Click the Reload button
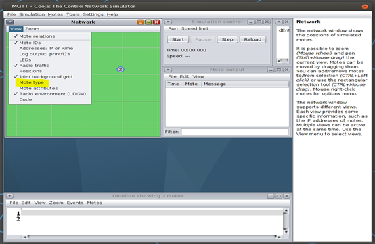The height and width of the screenshot is (244, 375). 252,39
